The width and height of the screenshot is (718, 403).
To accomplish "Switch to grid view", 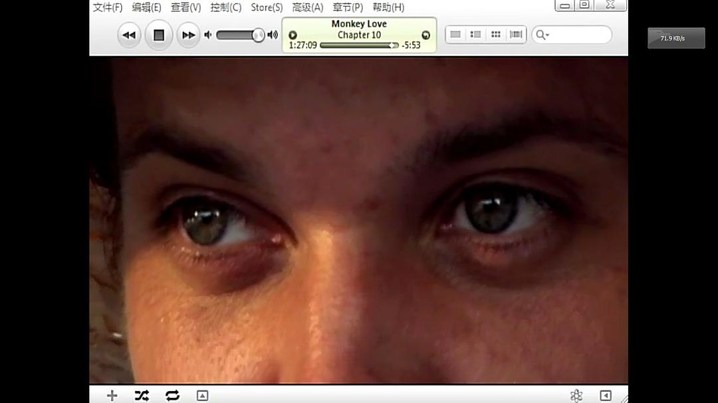I will 495,35.
